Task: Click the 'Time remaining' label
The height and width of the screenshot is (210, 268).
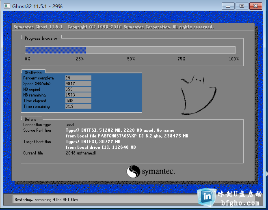Action: 37,107
